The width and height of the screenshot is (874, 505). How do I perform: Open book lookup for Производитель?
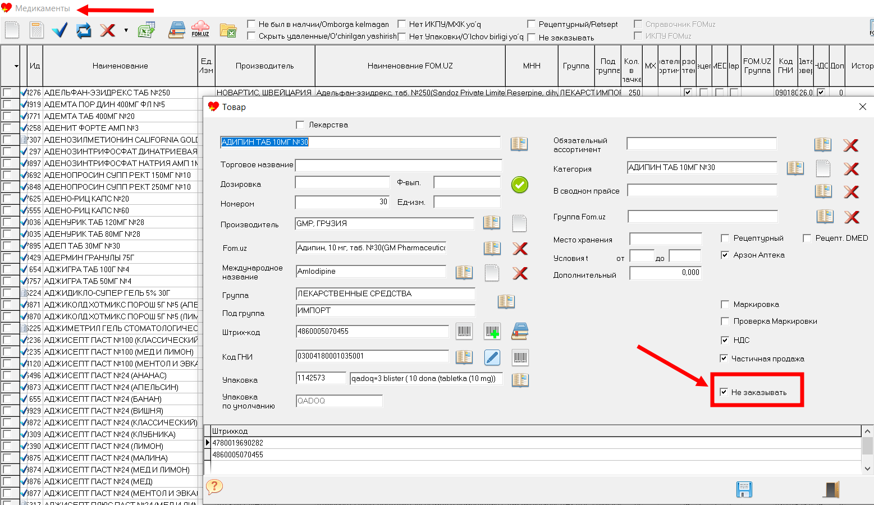[x=492, y=223]
